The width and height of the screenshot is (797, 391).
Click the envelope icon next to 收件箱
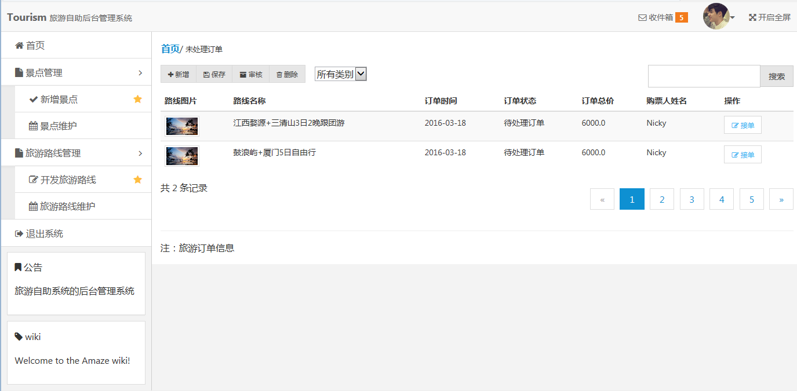tap(642, 17)
